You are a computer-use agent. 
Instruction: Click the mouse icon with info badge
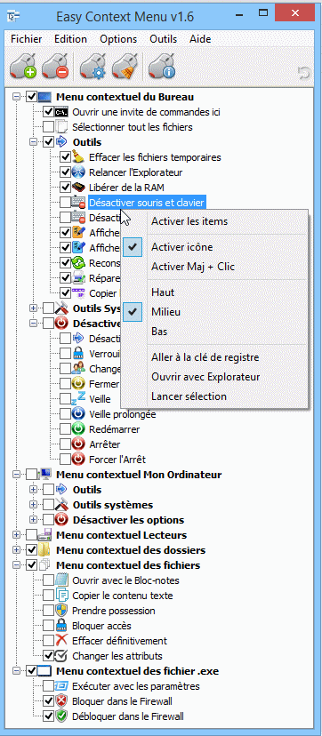coord(162,67)
